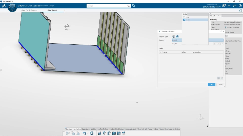Confirm with the OK button
This screenshot has height=136, width=243.
pos(212,85)
